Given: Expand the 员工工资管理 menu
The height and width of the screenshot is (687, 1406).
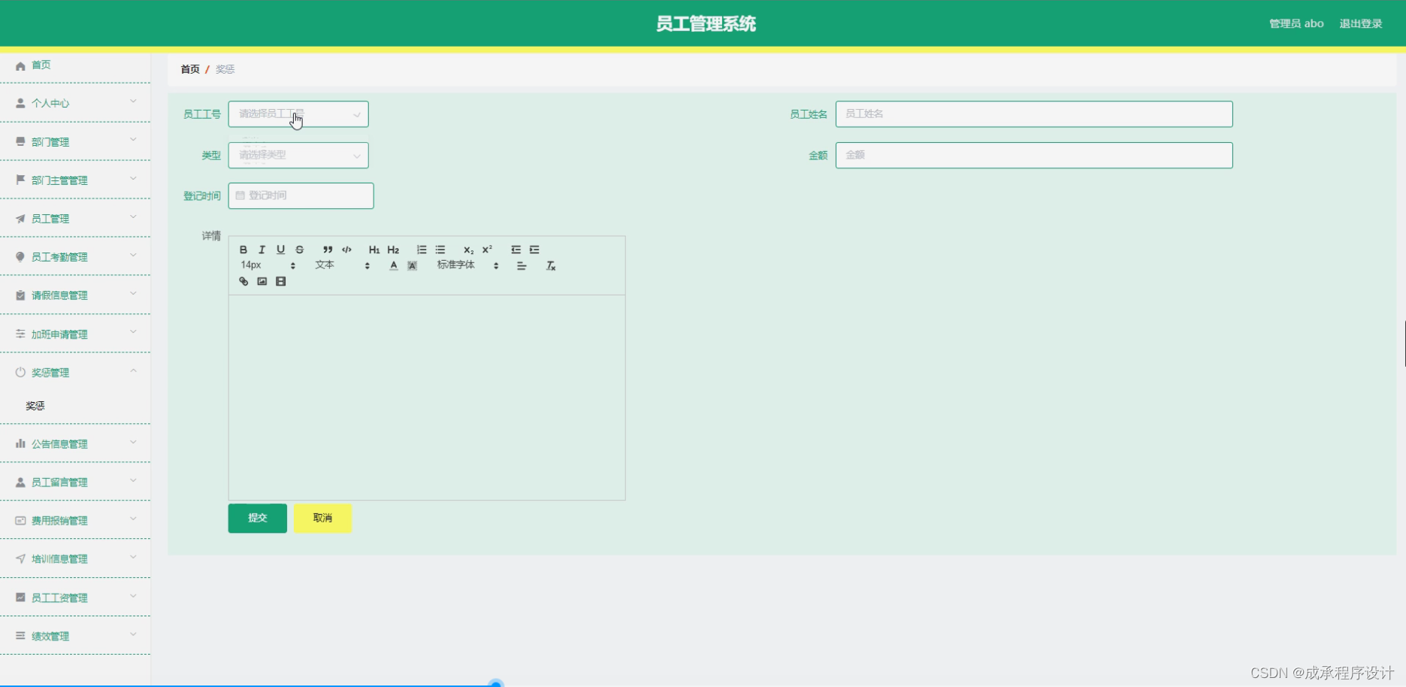Looking at the screenshot, I should pyautogui.click(x=75, y=597).
